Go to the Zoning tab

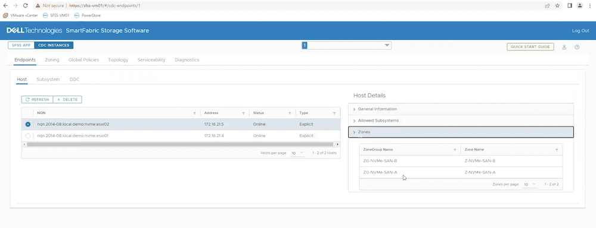click(52, 60)
